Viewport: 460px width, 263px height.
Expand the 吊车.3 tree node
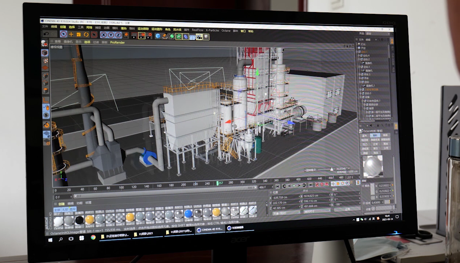point(359,74)
